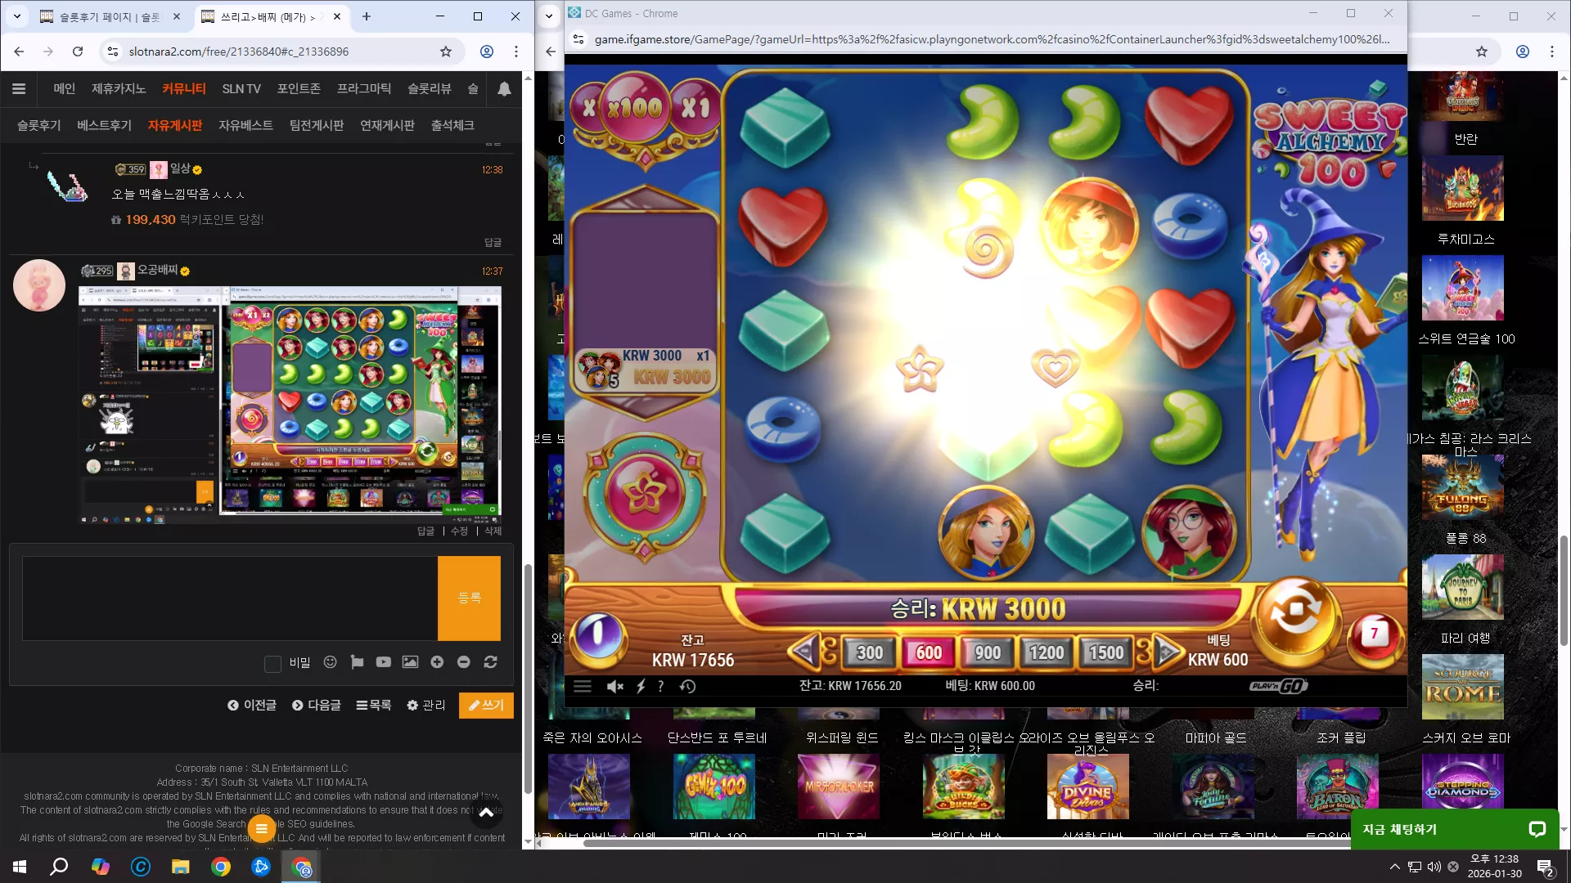Toggle fast play lightning icon
Image resolution: width=1571 pixels, height=883 pixels.
641,687
